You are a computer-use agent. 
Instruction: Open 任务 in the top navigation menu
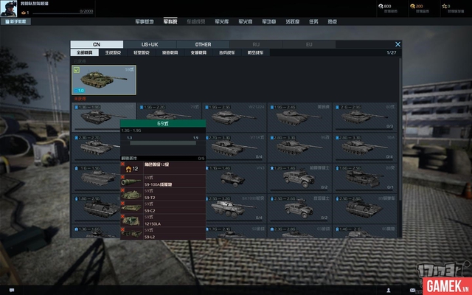(x=313, y=21)
